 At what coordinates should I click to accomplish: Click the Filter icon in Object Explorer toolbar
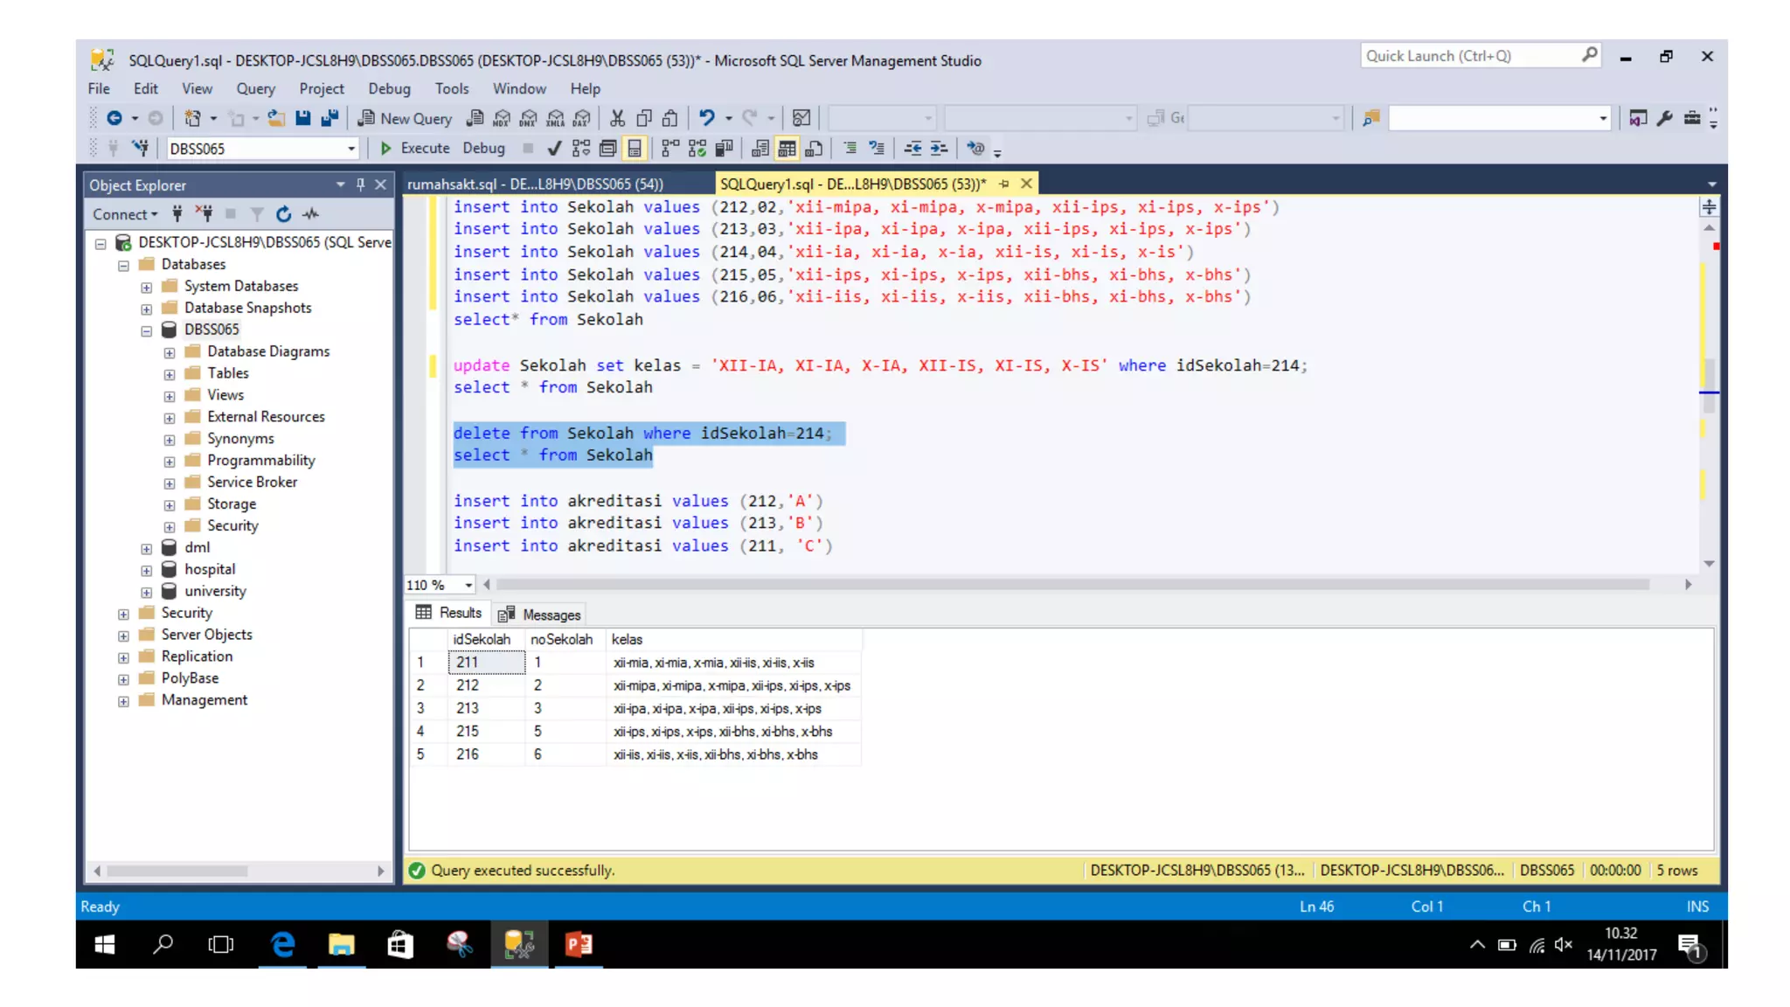tap(257, 214)
